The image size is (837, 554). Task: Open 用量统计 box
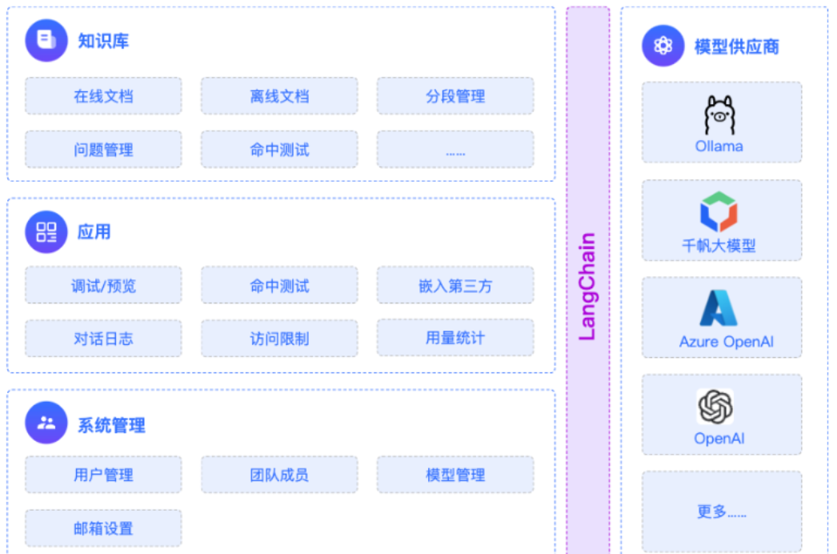coord(455,338)
